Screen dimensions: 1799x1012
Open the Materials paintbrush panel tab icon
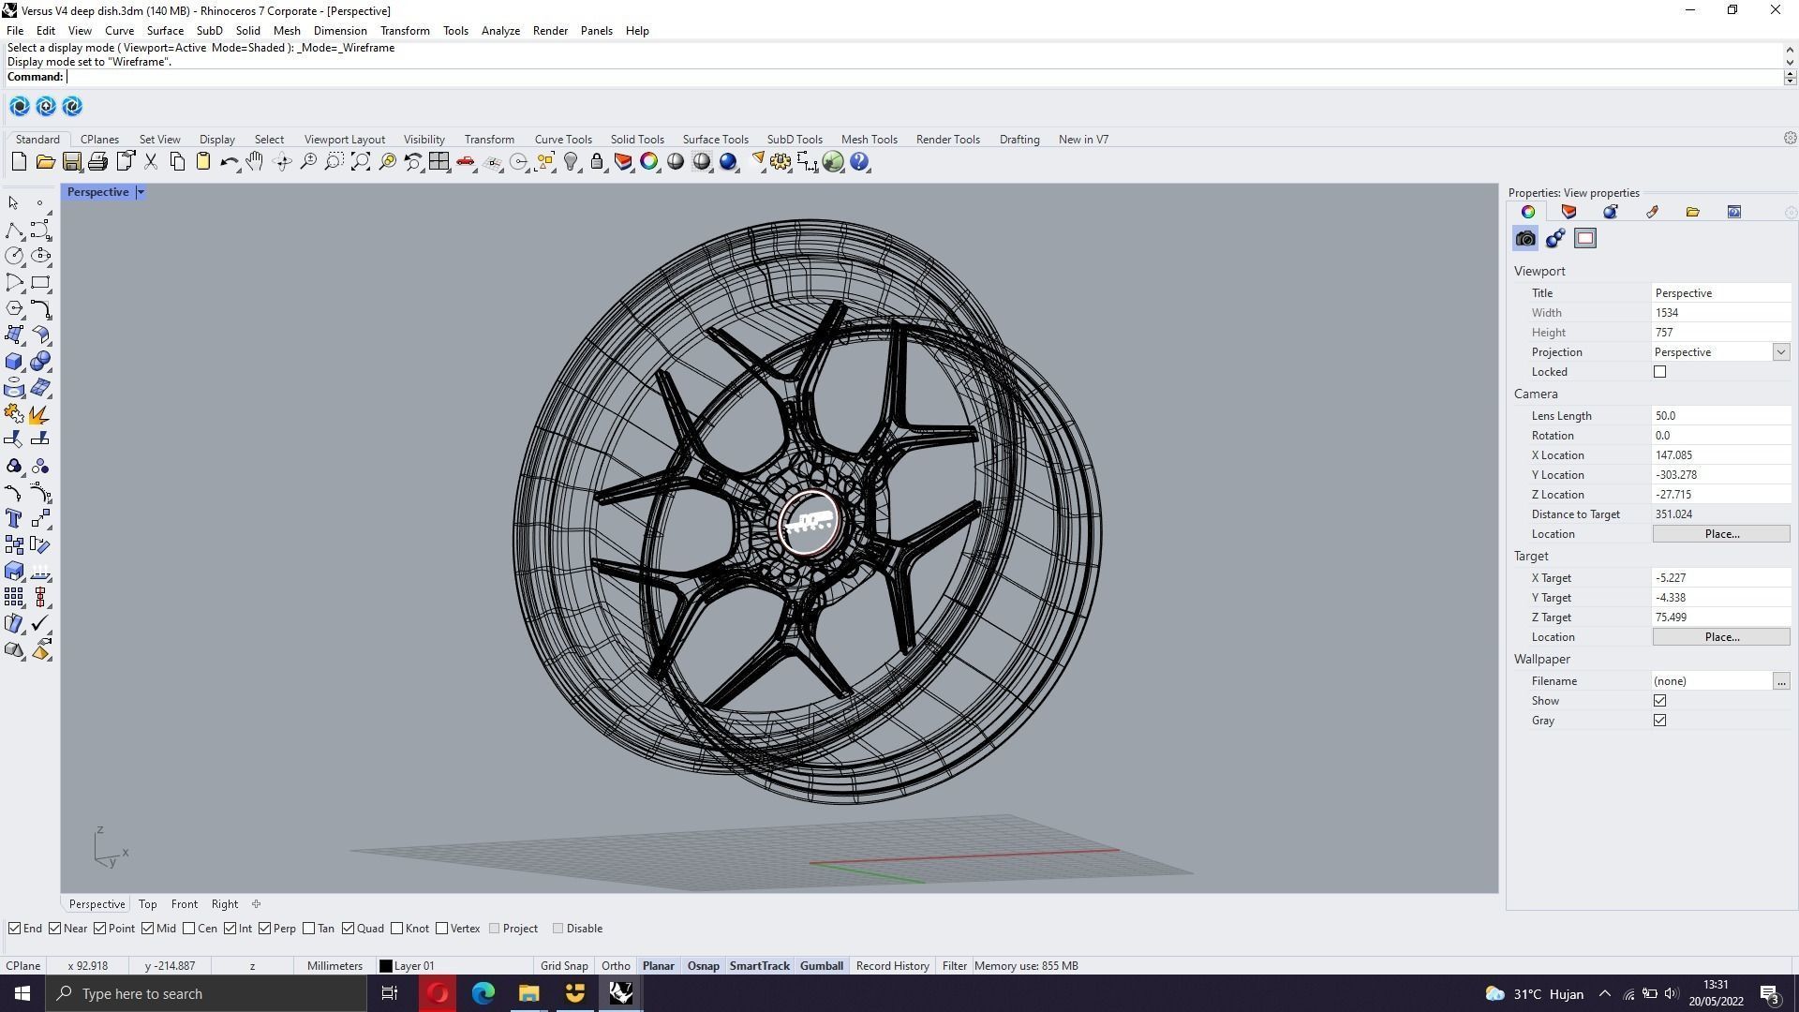coord(1652,212)
